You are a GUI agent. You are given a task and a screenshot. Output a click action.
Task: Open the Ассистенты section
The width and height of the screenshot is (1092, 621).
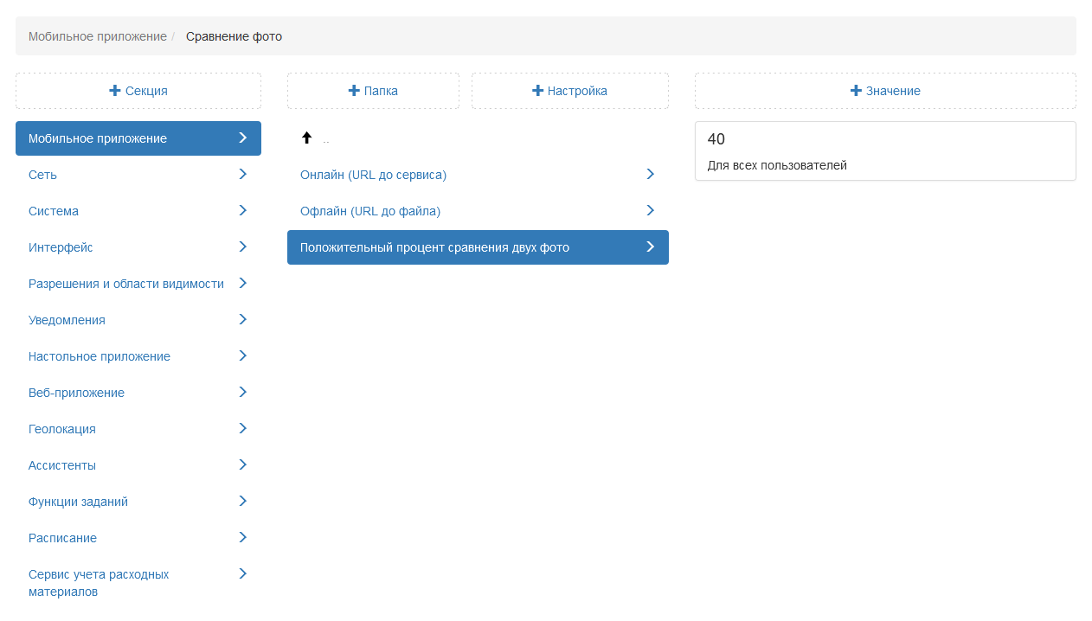[62, 465]
